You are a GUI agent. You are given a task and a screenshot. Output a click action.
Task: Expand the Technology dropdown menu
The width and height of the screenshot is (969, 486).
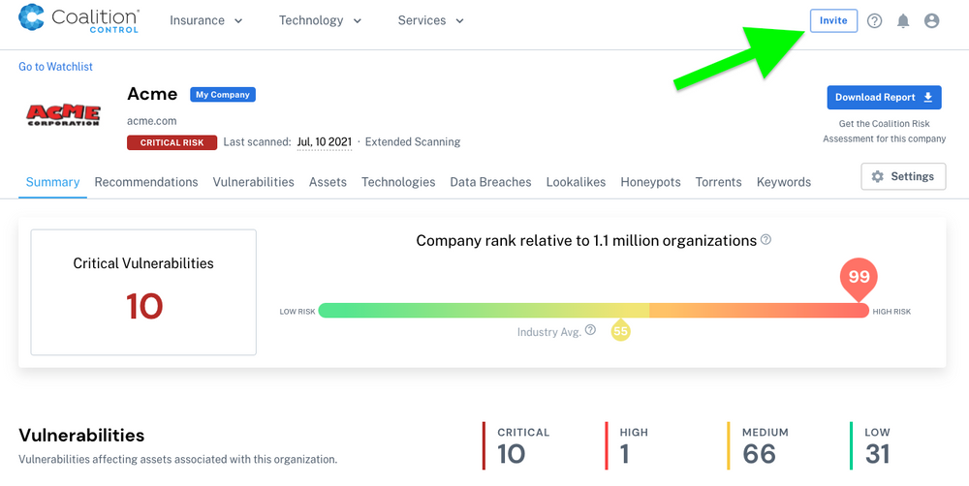pos(320,20)
